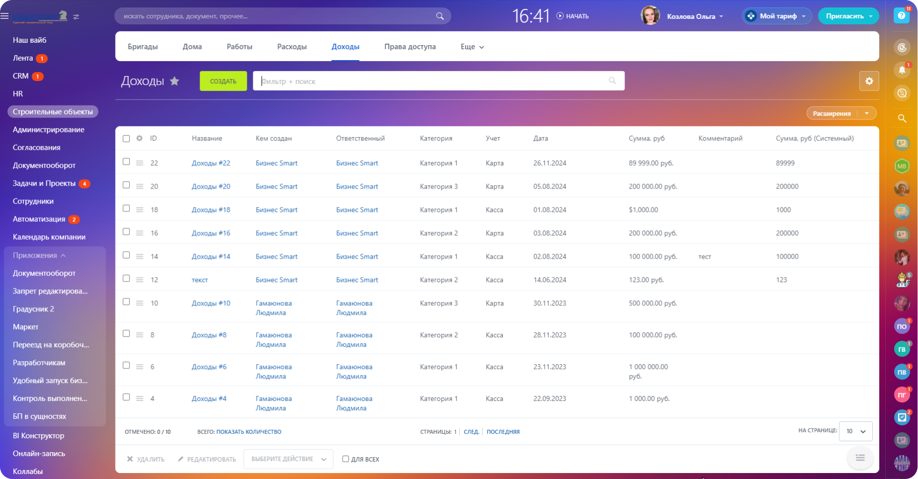The image size is (918, 479).
Task: Open the ПГ chat avatar
Action: [902, 394]
